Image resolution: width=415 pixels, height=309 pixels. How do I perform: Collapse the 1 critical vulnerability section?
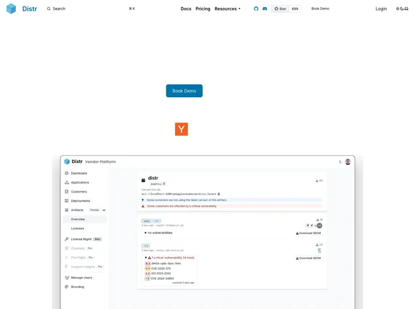click(x=145, y=258)
